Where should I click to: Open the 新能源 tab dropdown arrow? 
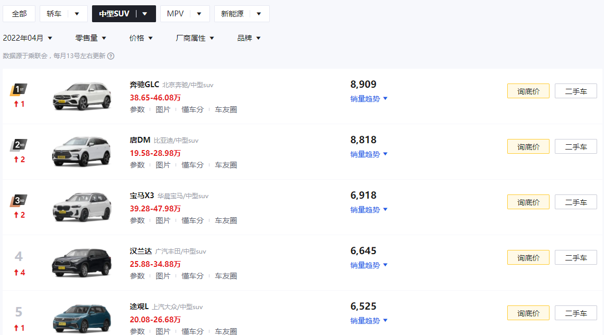tap(259, 14)
